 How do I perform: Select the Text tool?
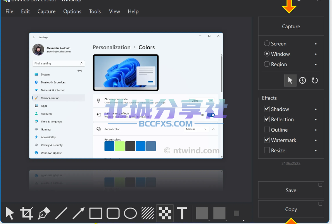(x=182, y=213)
